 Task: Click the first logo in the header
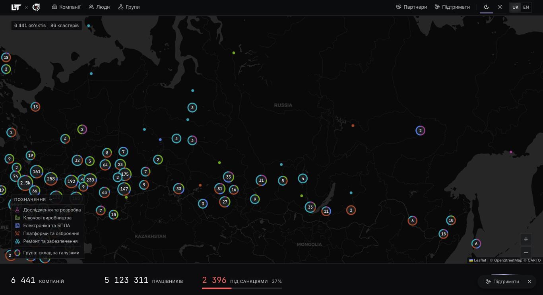click(16, 7)
